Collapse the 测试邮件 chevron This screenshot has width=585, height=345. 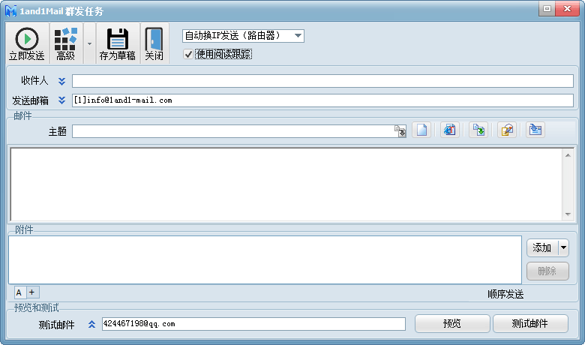click(x=91, y=325)
